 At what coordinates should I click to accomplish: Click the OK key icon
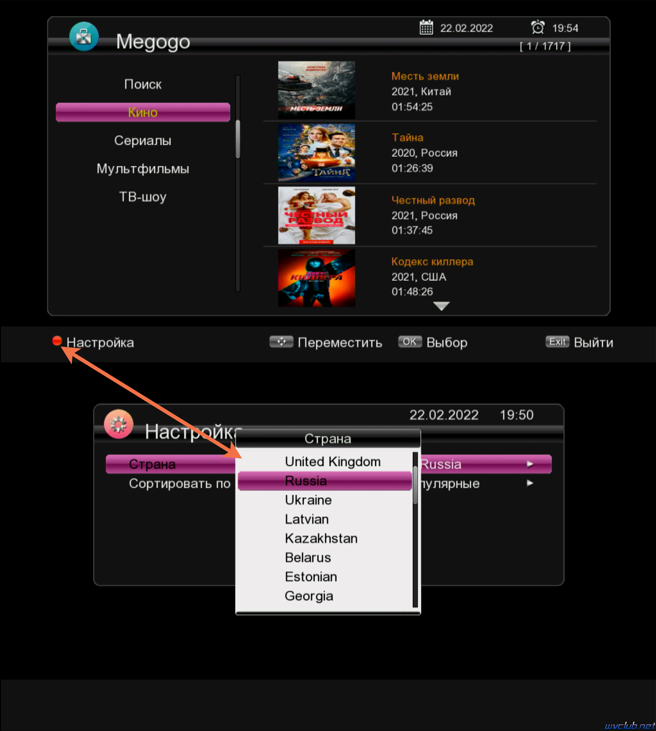[410, 342]
